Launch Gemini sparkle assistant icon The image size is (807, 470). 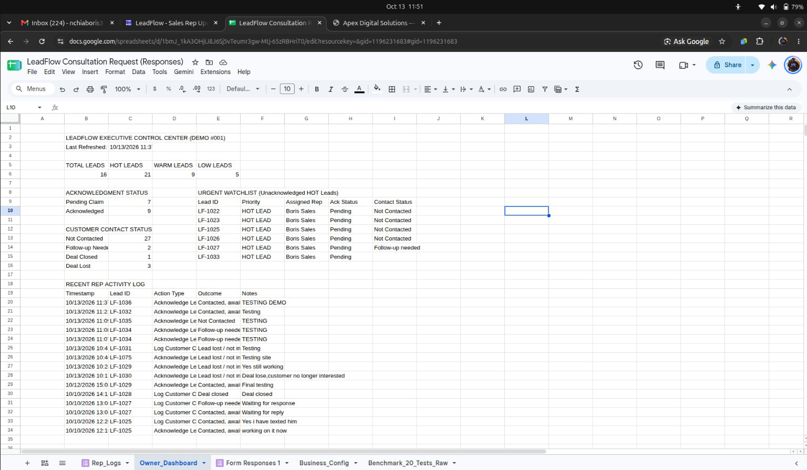tap(772, 65)
